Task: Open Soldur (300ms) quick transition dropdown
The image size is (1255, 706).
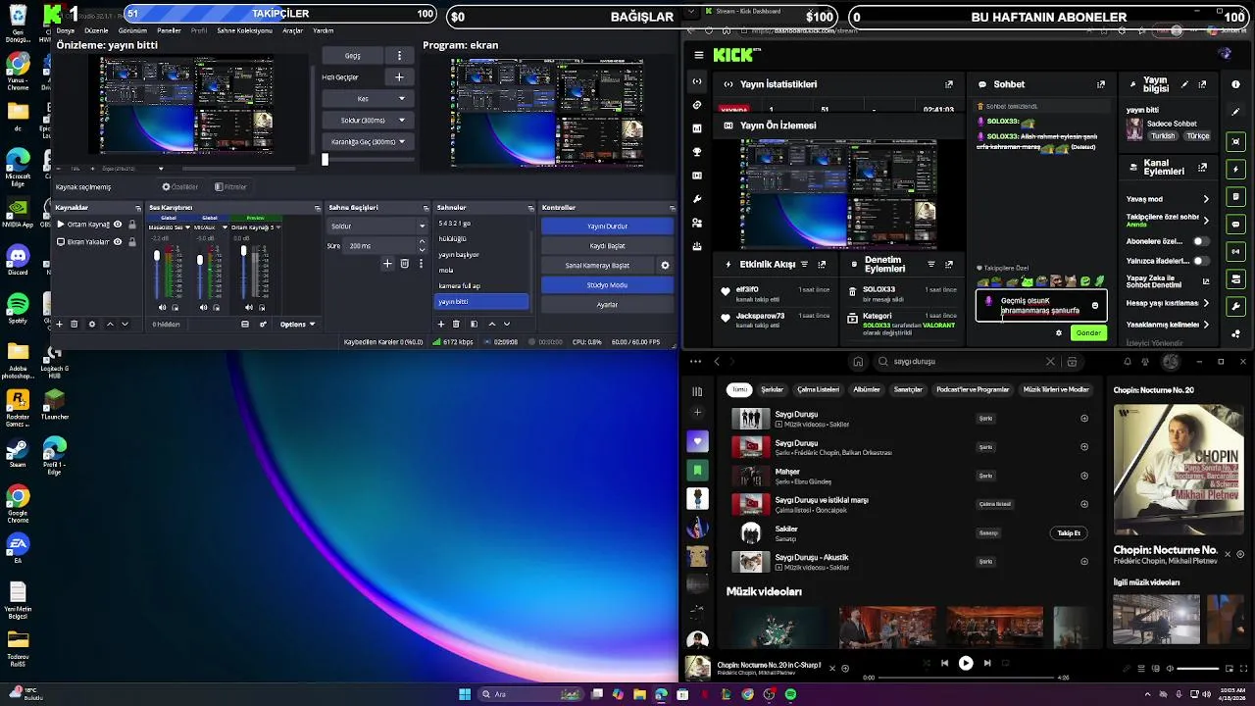Action: [369, 120]
